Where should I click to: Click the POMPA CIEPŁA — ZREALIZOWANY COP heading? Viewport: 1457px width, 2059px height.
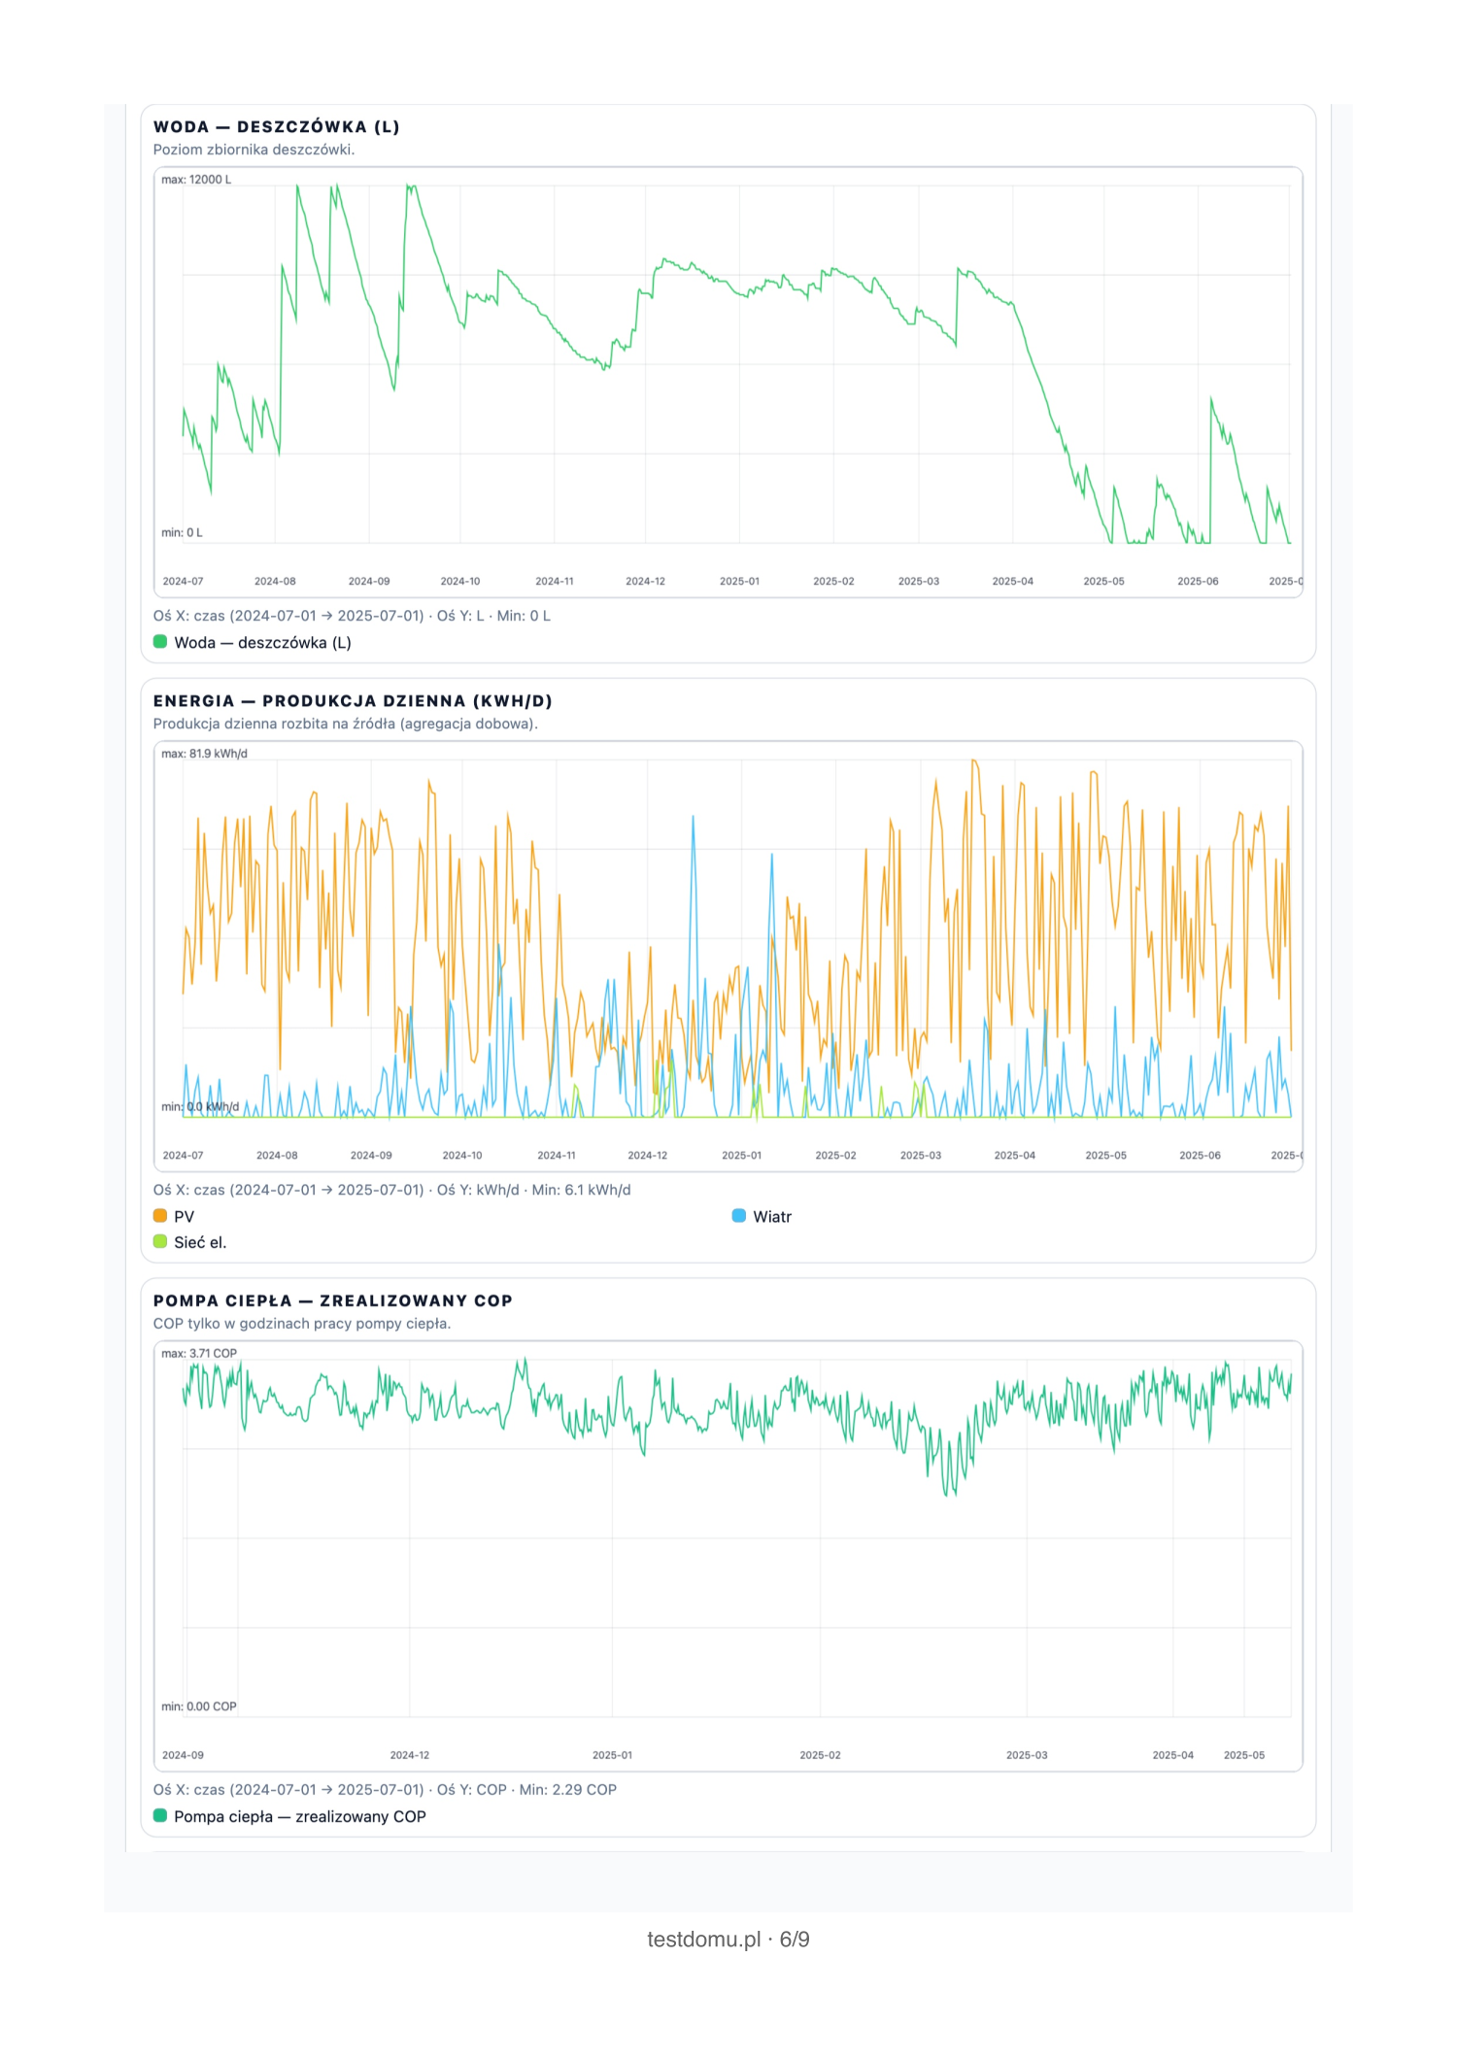[332, 1300]
